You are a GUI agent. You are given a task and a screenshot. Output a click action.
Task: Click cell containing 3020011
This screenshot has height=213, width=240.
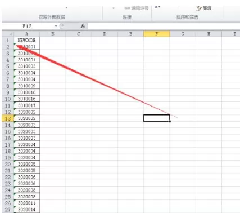[27, 203]
